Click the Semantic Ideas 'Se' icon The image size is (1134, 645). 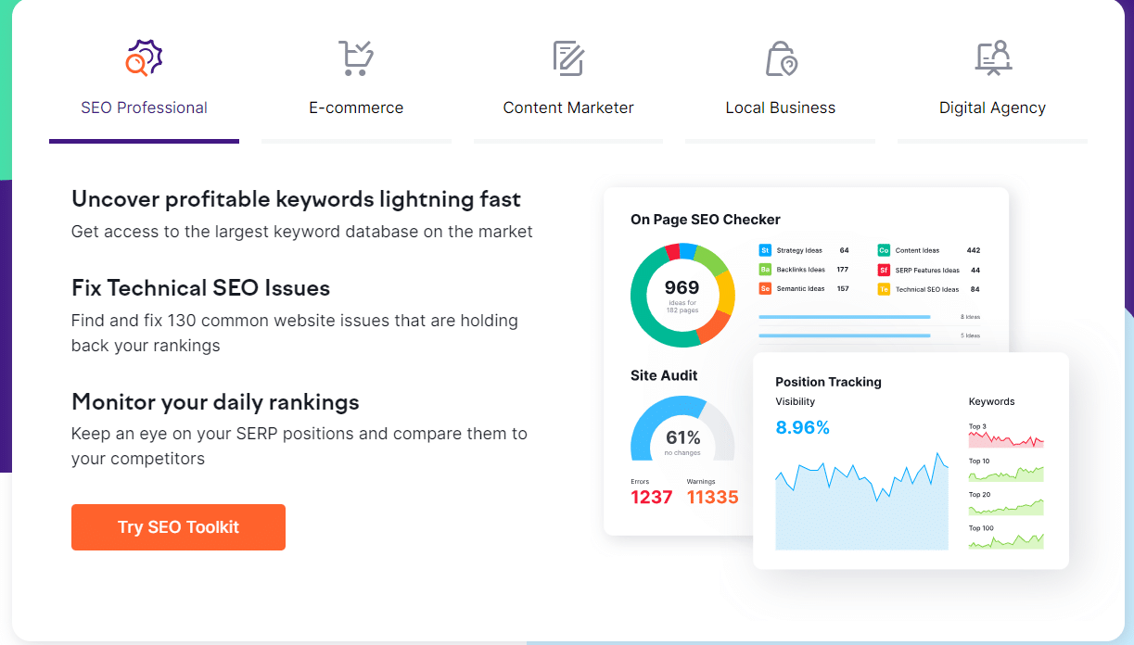(764, 289)
